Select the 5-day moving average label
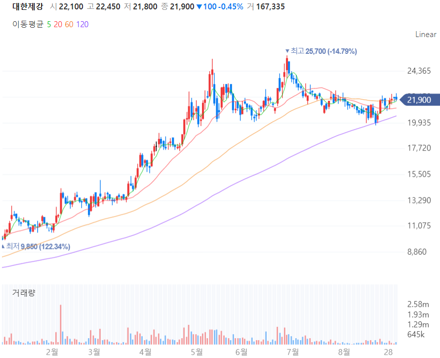This screenshot has width=440, height=358. point(49,24)
